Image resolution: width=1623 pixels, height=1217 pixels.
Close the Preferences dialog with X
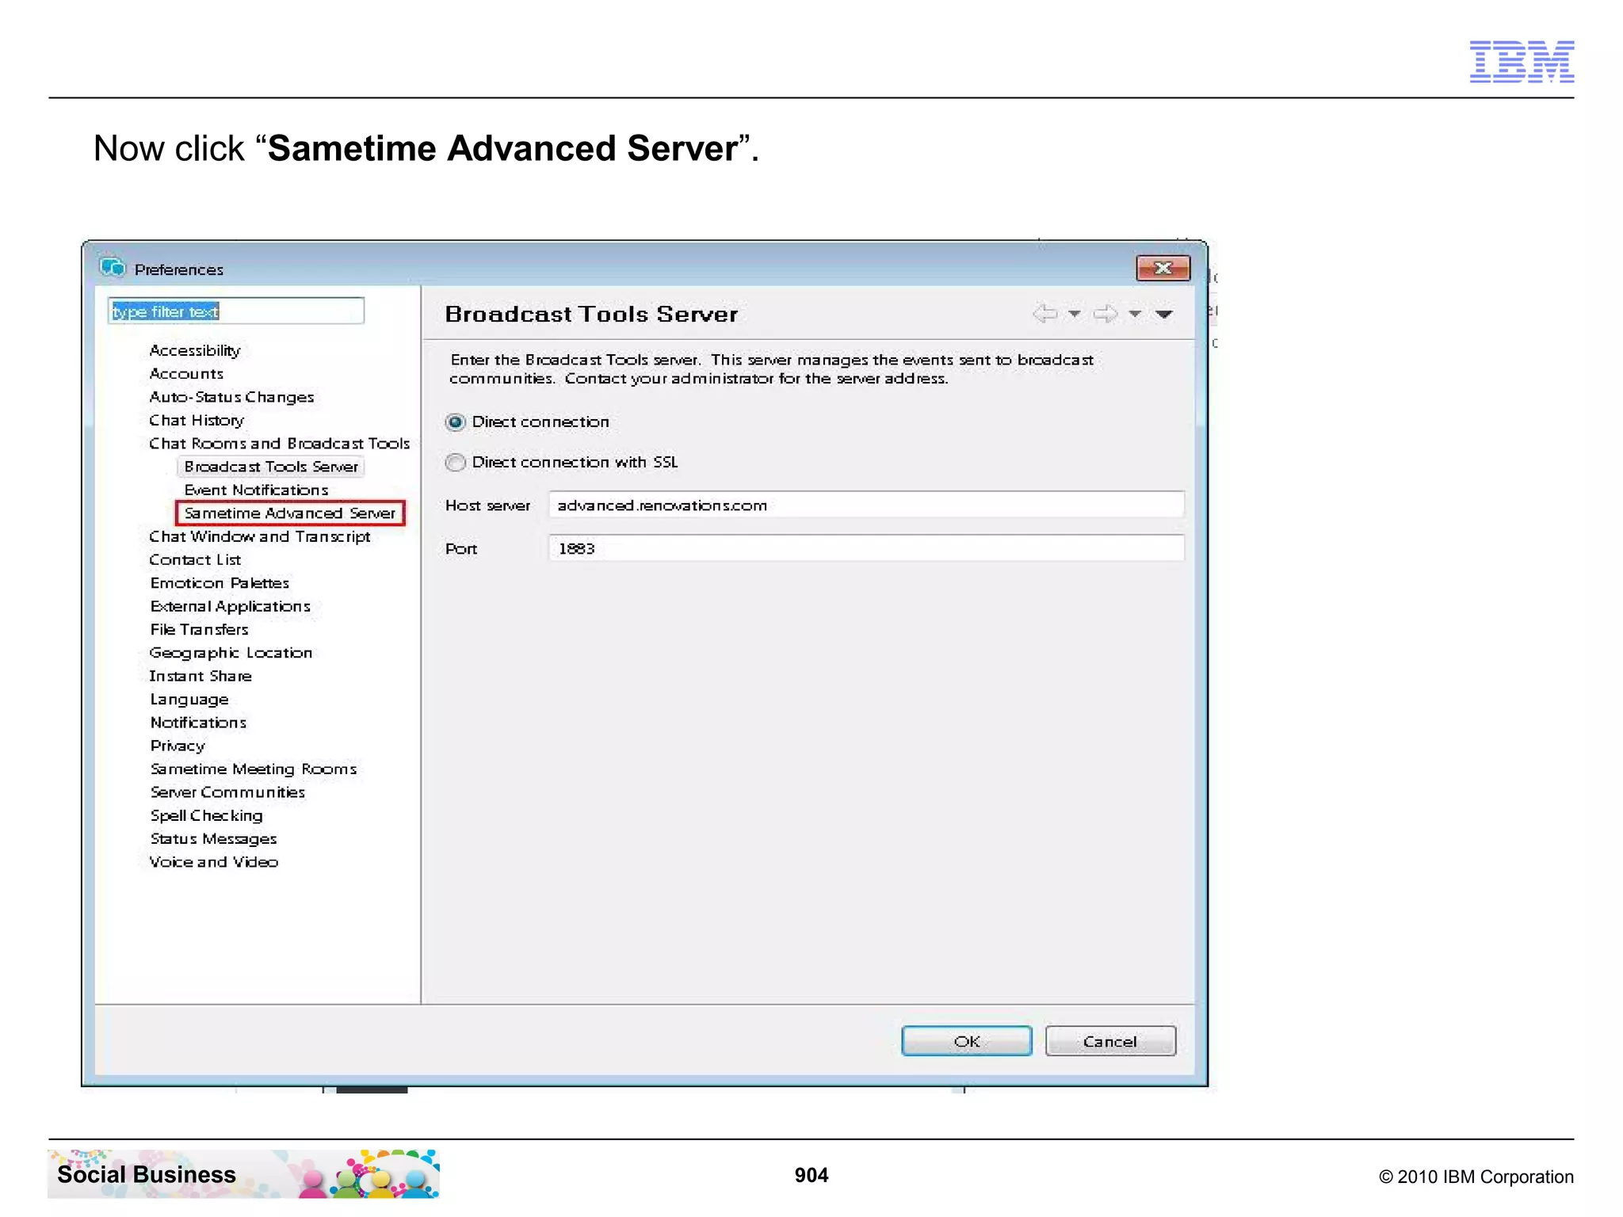tap(1163, 268)
